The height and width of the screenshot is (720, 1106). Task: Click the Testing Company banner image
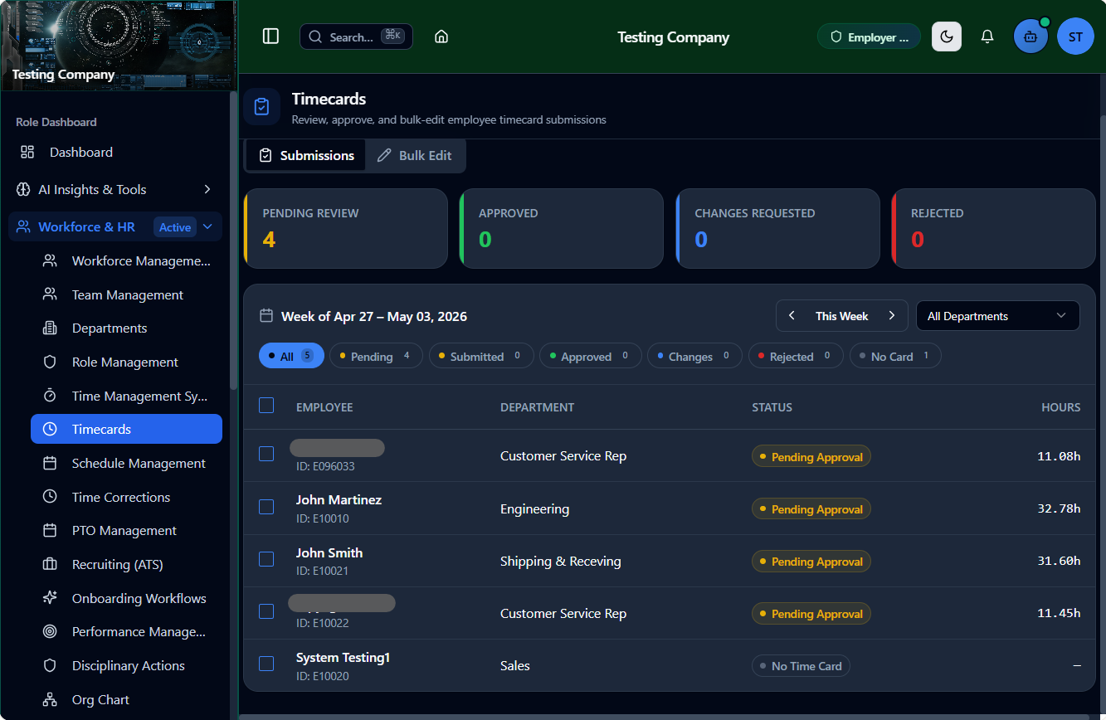click(119, 45)
